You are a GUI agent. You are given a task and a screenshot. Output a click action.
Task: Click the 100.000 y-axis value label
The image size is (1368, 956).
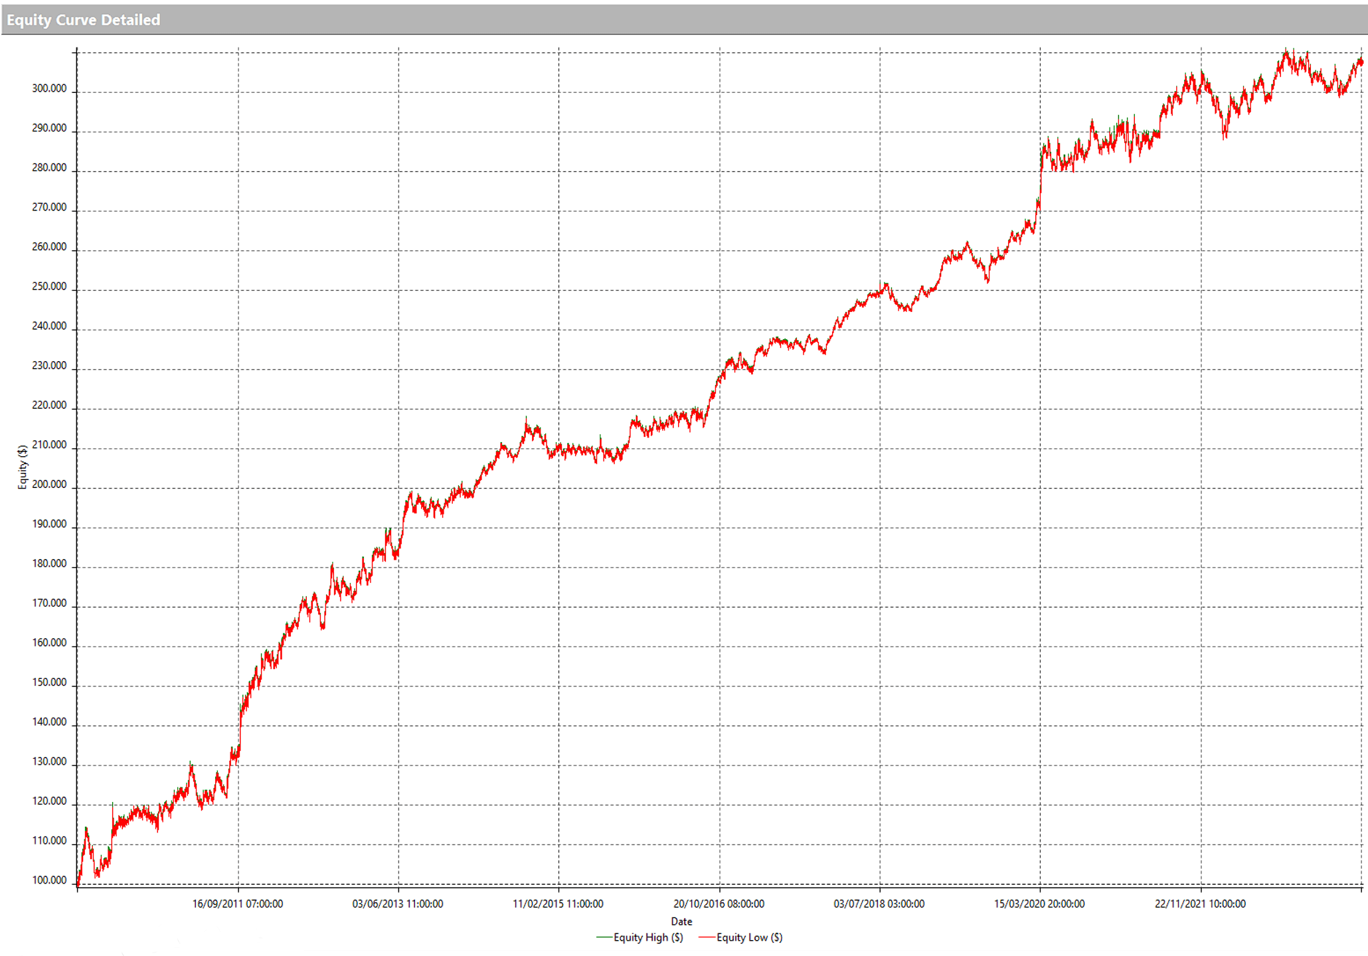49,880
